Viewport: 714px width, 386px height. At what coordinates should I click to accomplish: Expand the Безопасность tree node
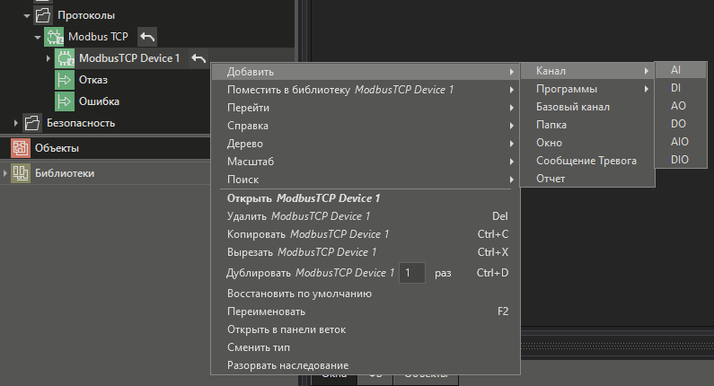click(x=16, y=123)
